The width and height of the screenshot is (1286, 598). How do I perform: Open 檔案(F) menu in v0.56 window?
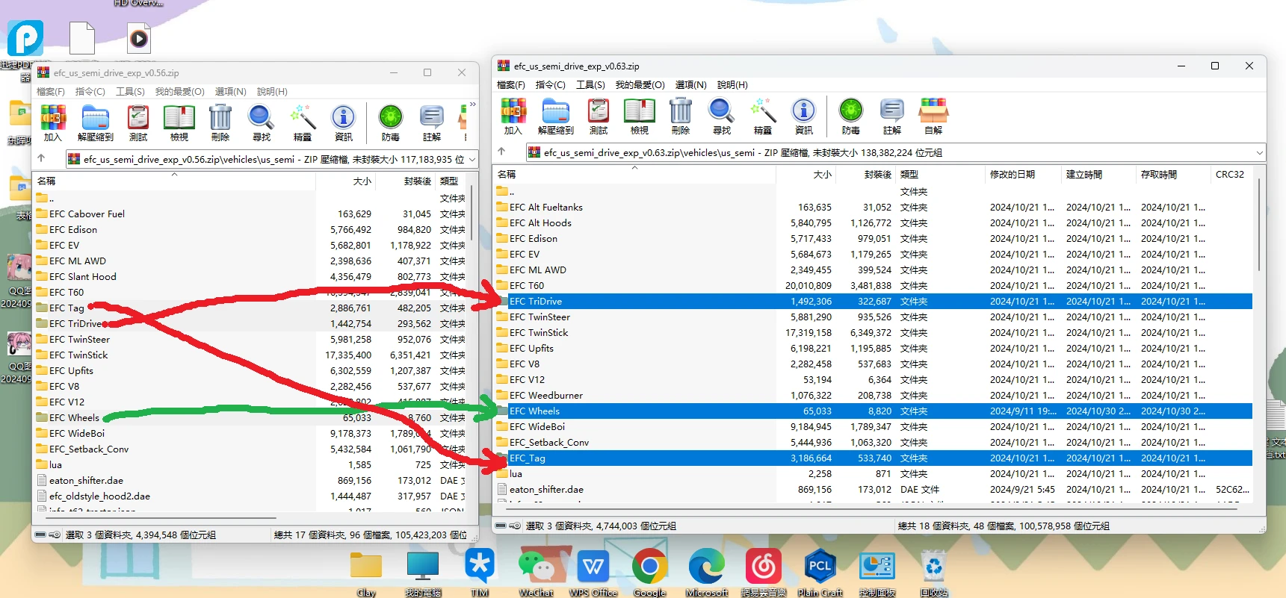click(51, 92)
